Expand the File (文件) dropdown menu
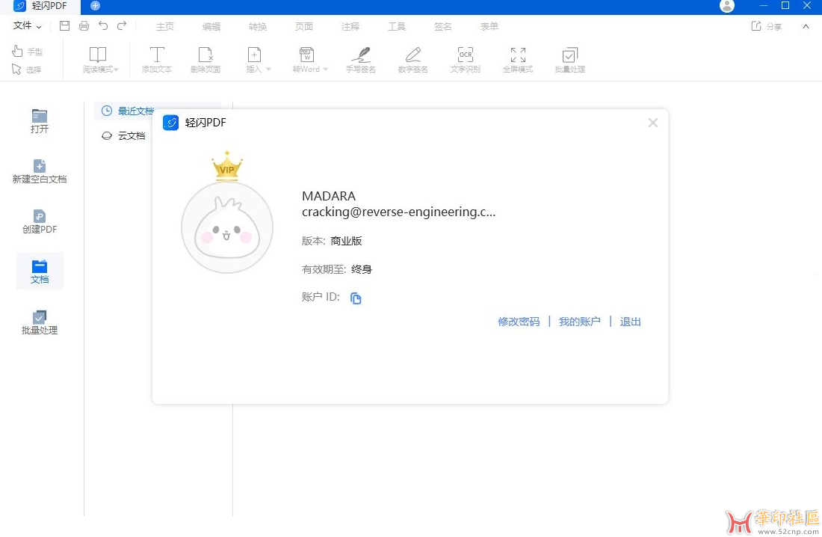The height and width of the screenshot is (537, 822). [x=27, y=25]
